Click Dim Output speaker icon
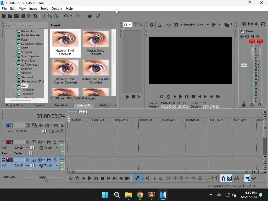268x201 pixels. [x=256, y=24]
